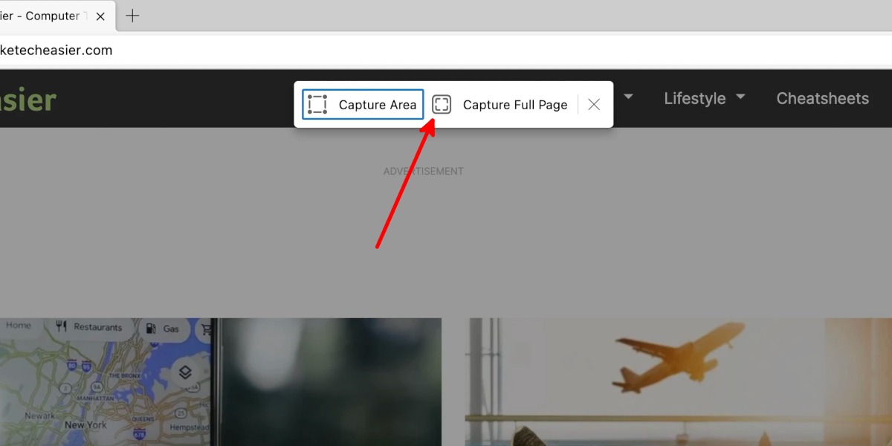892x446 pixels.
Task: Select the Capture Full Page frame icon
Action: point(442,104)
